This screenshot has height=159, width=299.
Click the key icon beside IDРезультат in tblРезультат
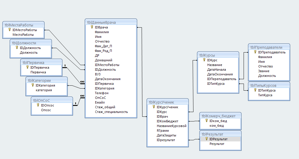click(207, 139)
